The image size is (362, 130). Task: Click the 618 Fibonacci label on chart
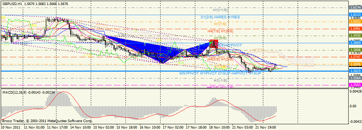click(181, 63)
